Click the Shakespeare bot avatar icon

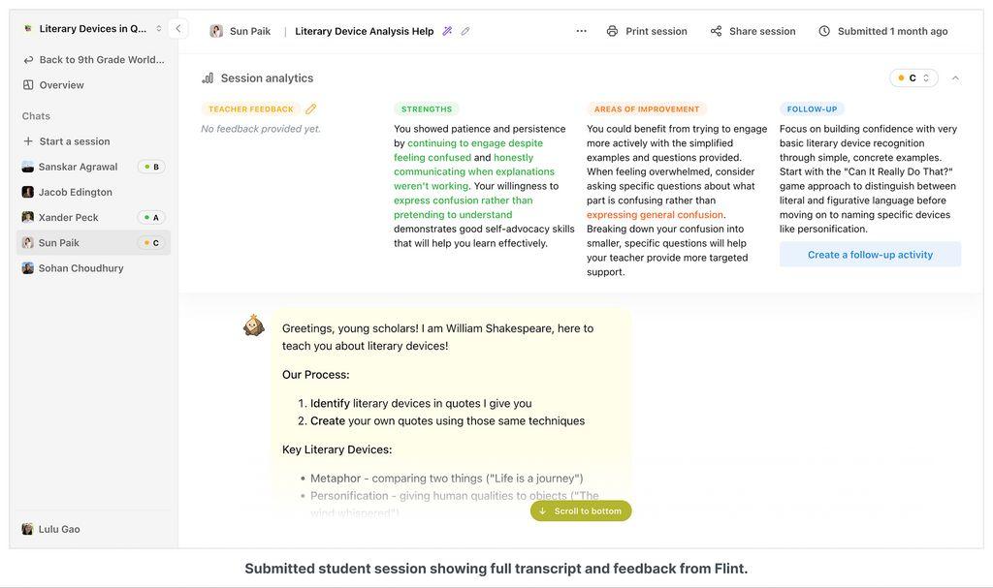click(253, 325)
